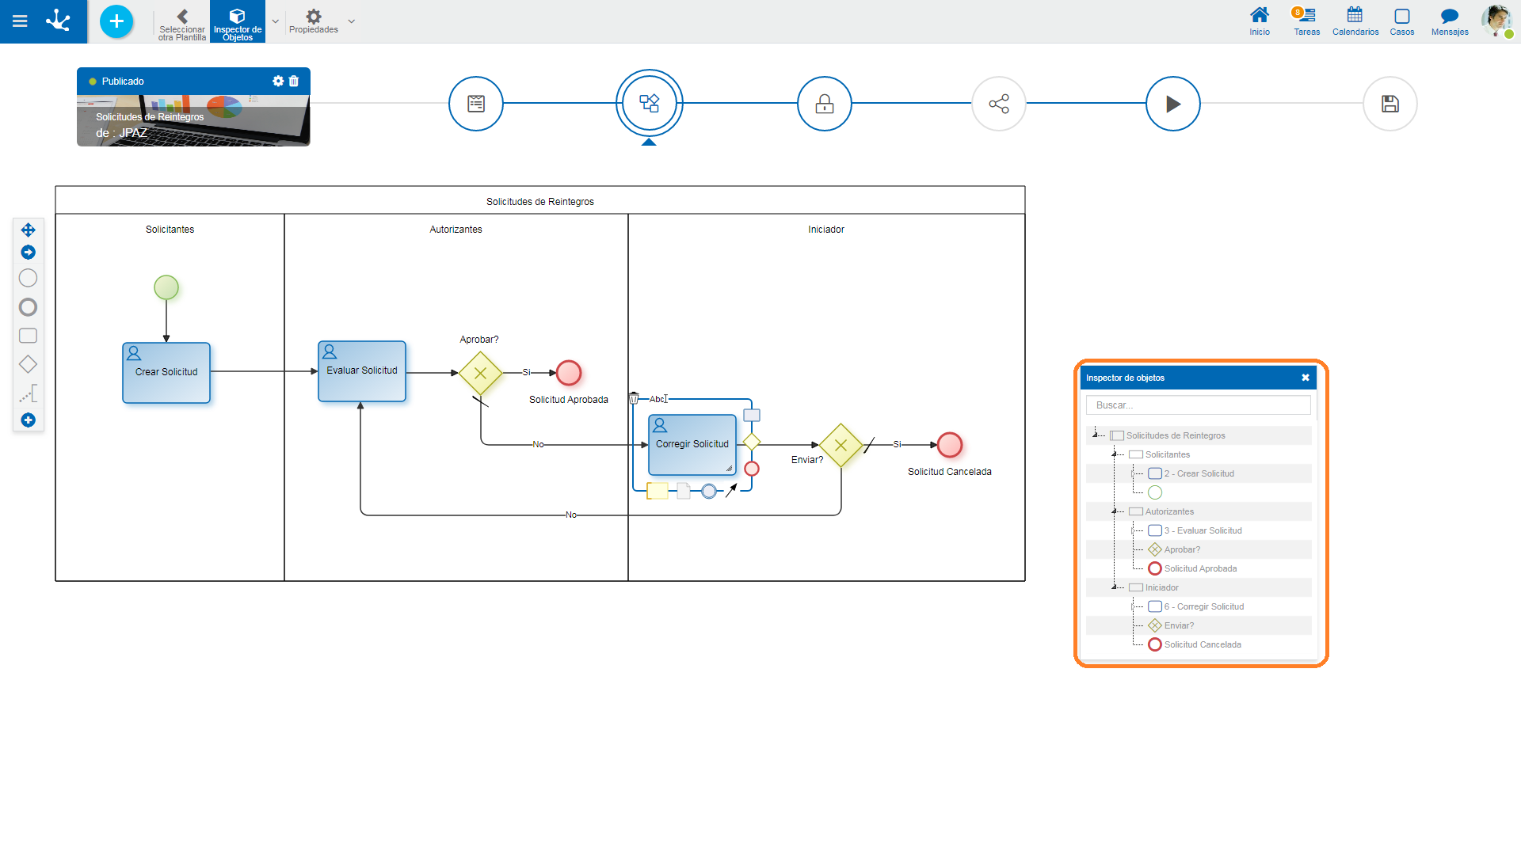
Task: Select the sequence flow arrow tool
Action: pyautogui.click(x=28, y=253)
